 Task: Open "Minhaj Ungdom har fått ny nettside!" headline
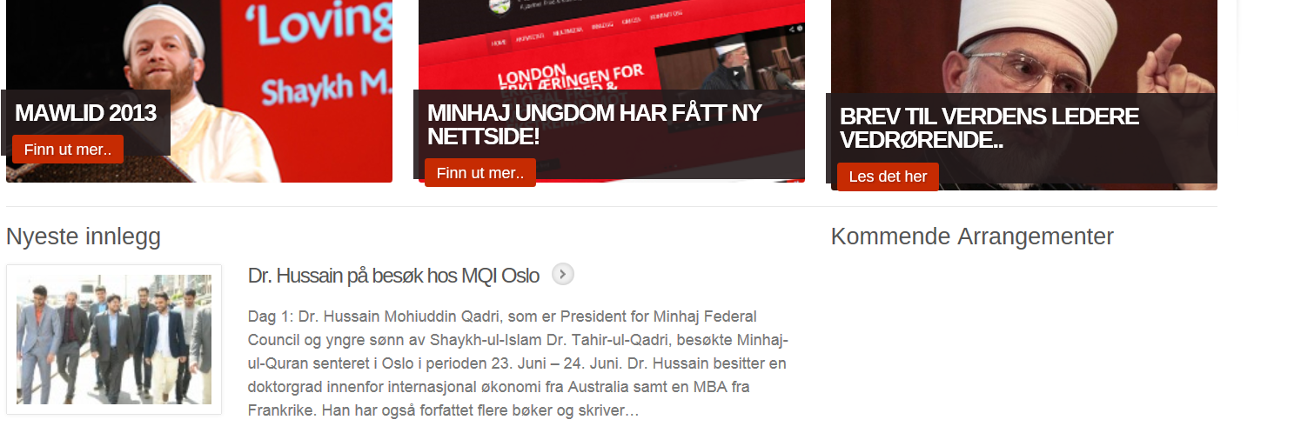(x=594, y=124)
